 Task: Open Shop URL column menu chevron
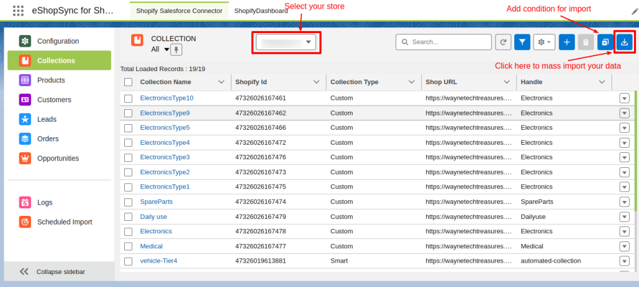point(507,82)
